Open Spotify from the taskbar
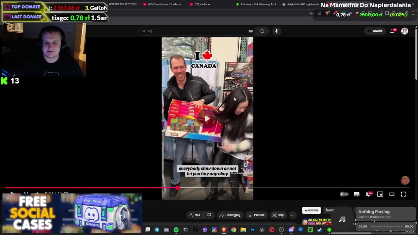Image resolution: width=418 pixels, height=235 pixels. click(x=176, y=230)
